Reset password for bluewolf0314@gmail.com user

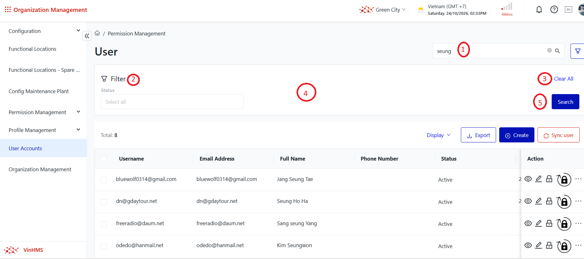pos(564,180)
